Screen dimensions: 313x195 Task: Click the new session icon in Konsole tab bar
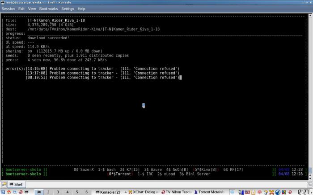pos(4,184)
